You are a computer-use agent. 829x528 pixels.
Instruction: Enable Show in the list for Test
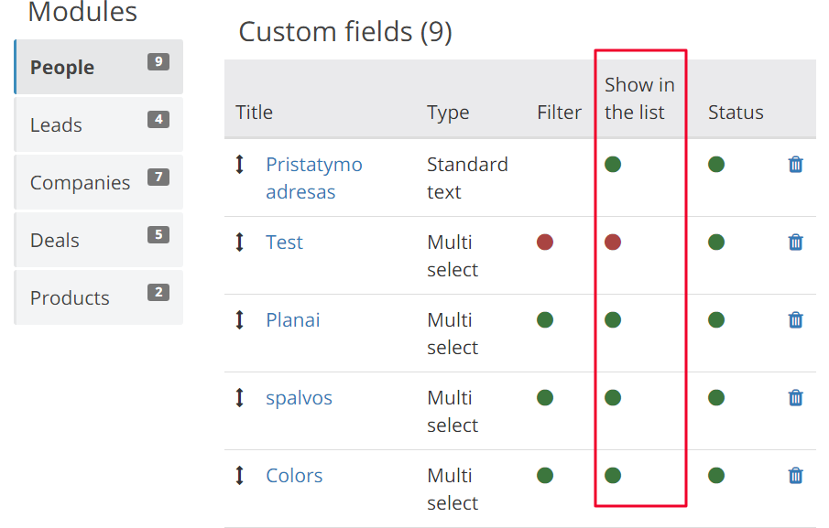coord(612,242)
